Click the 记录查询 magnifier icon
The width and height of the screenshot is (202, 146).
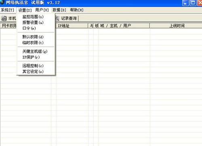pos(57,19)
